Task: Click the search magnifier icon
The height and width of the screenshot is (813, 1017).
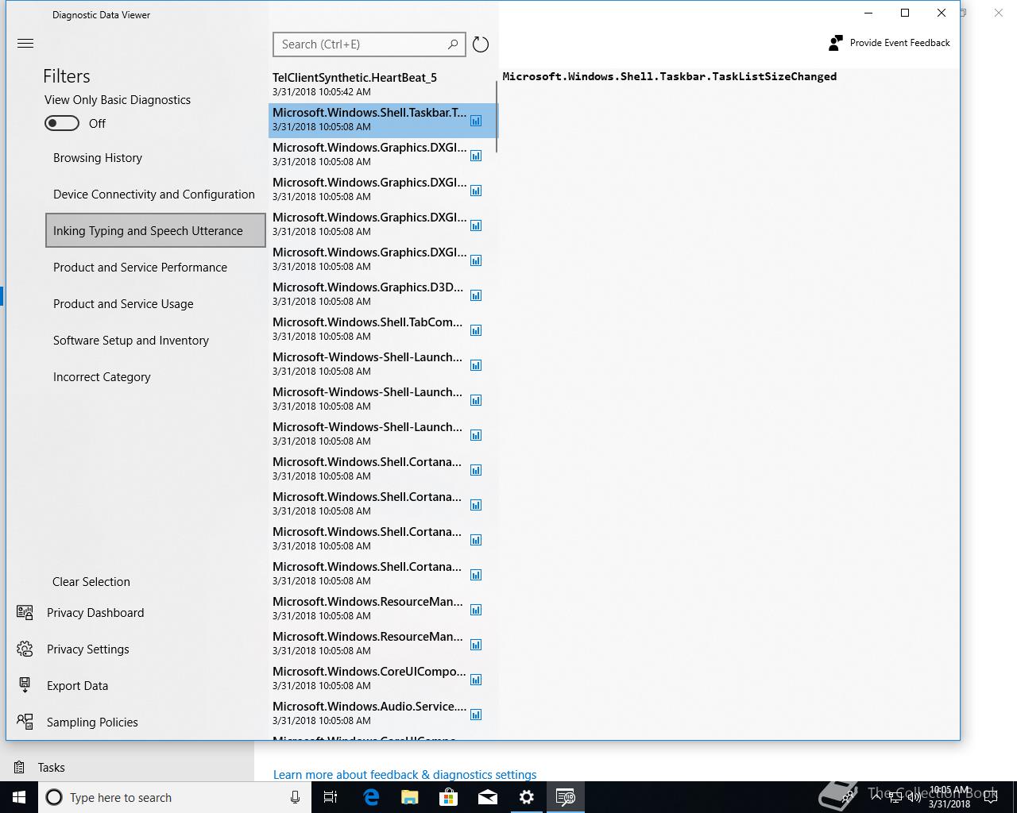Action: click(x=453, y=44)
